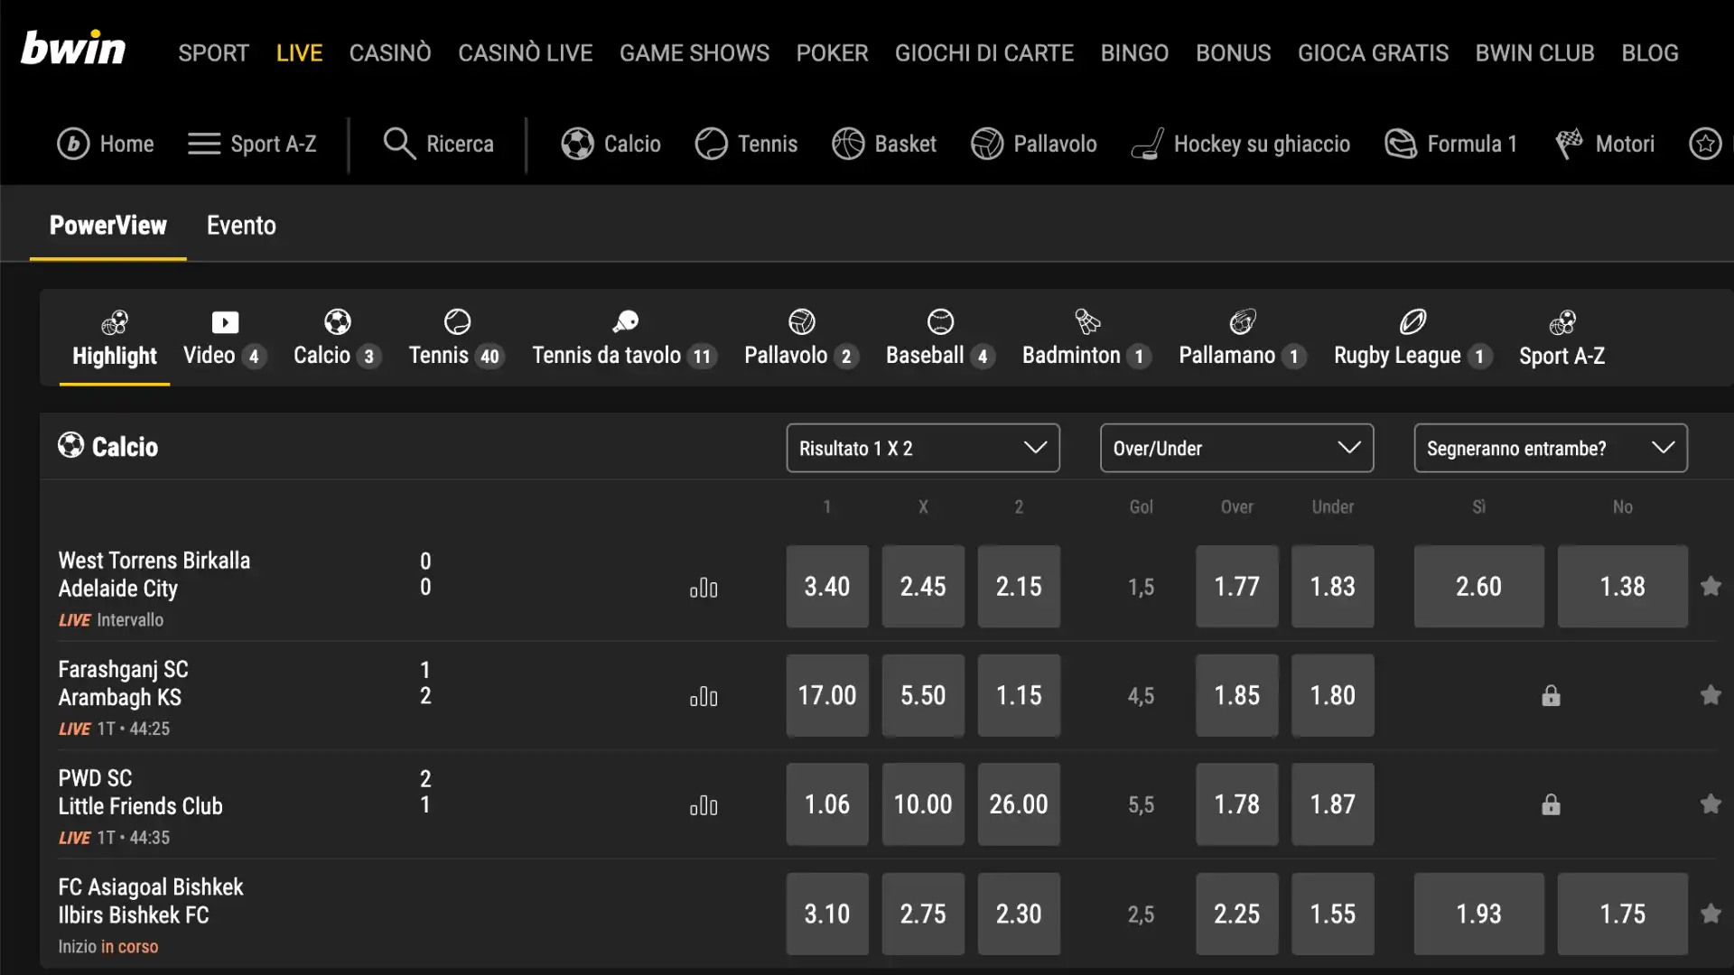Click the Calcio section heading

tap(108, 447)
